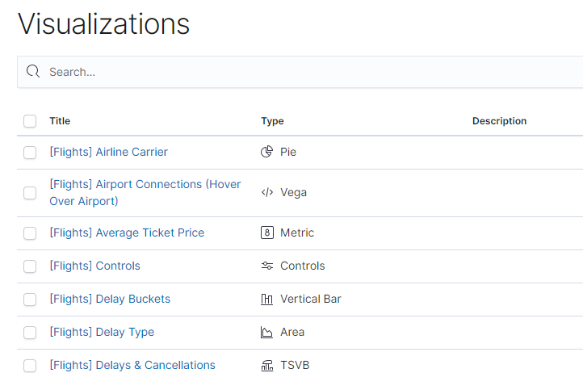This screenshot has width=583, height=373.
Task: Open [Flights] Delay Type link
Action: (102, 332)
